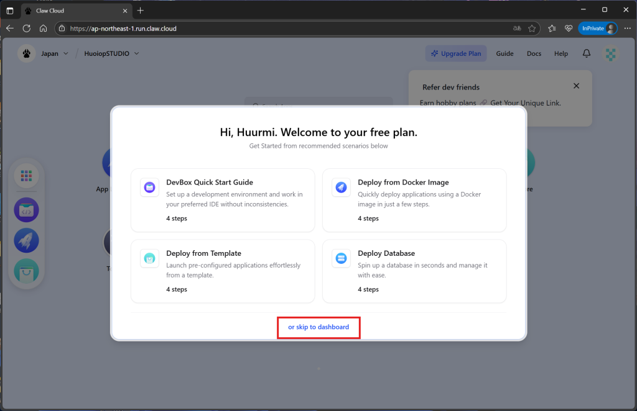Open Browser essentials heart icon
This screenshot has height=411, width=637.
569,29
